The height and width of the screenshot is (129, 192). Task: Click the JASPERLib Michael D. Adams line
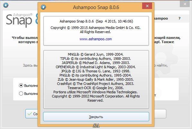coord(96,63)
